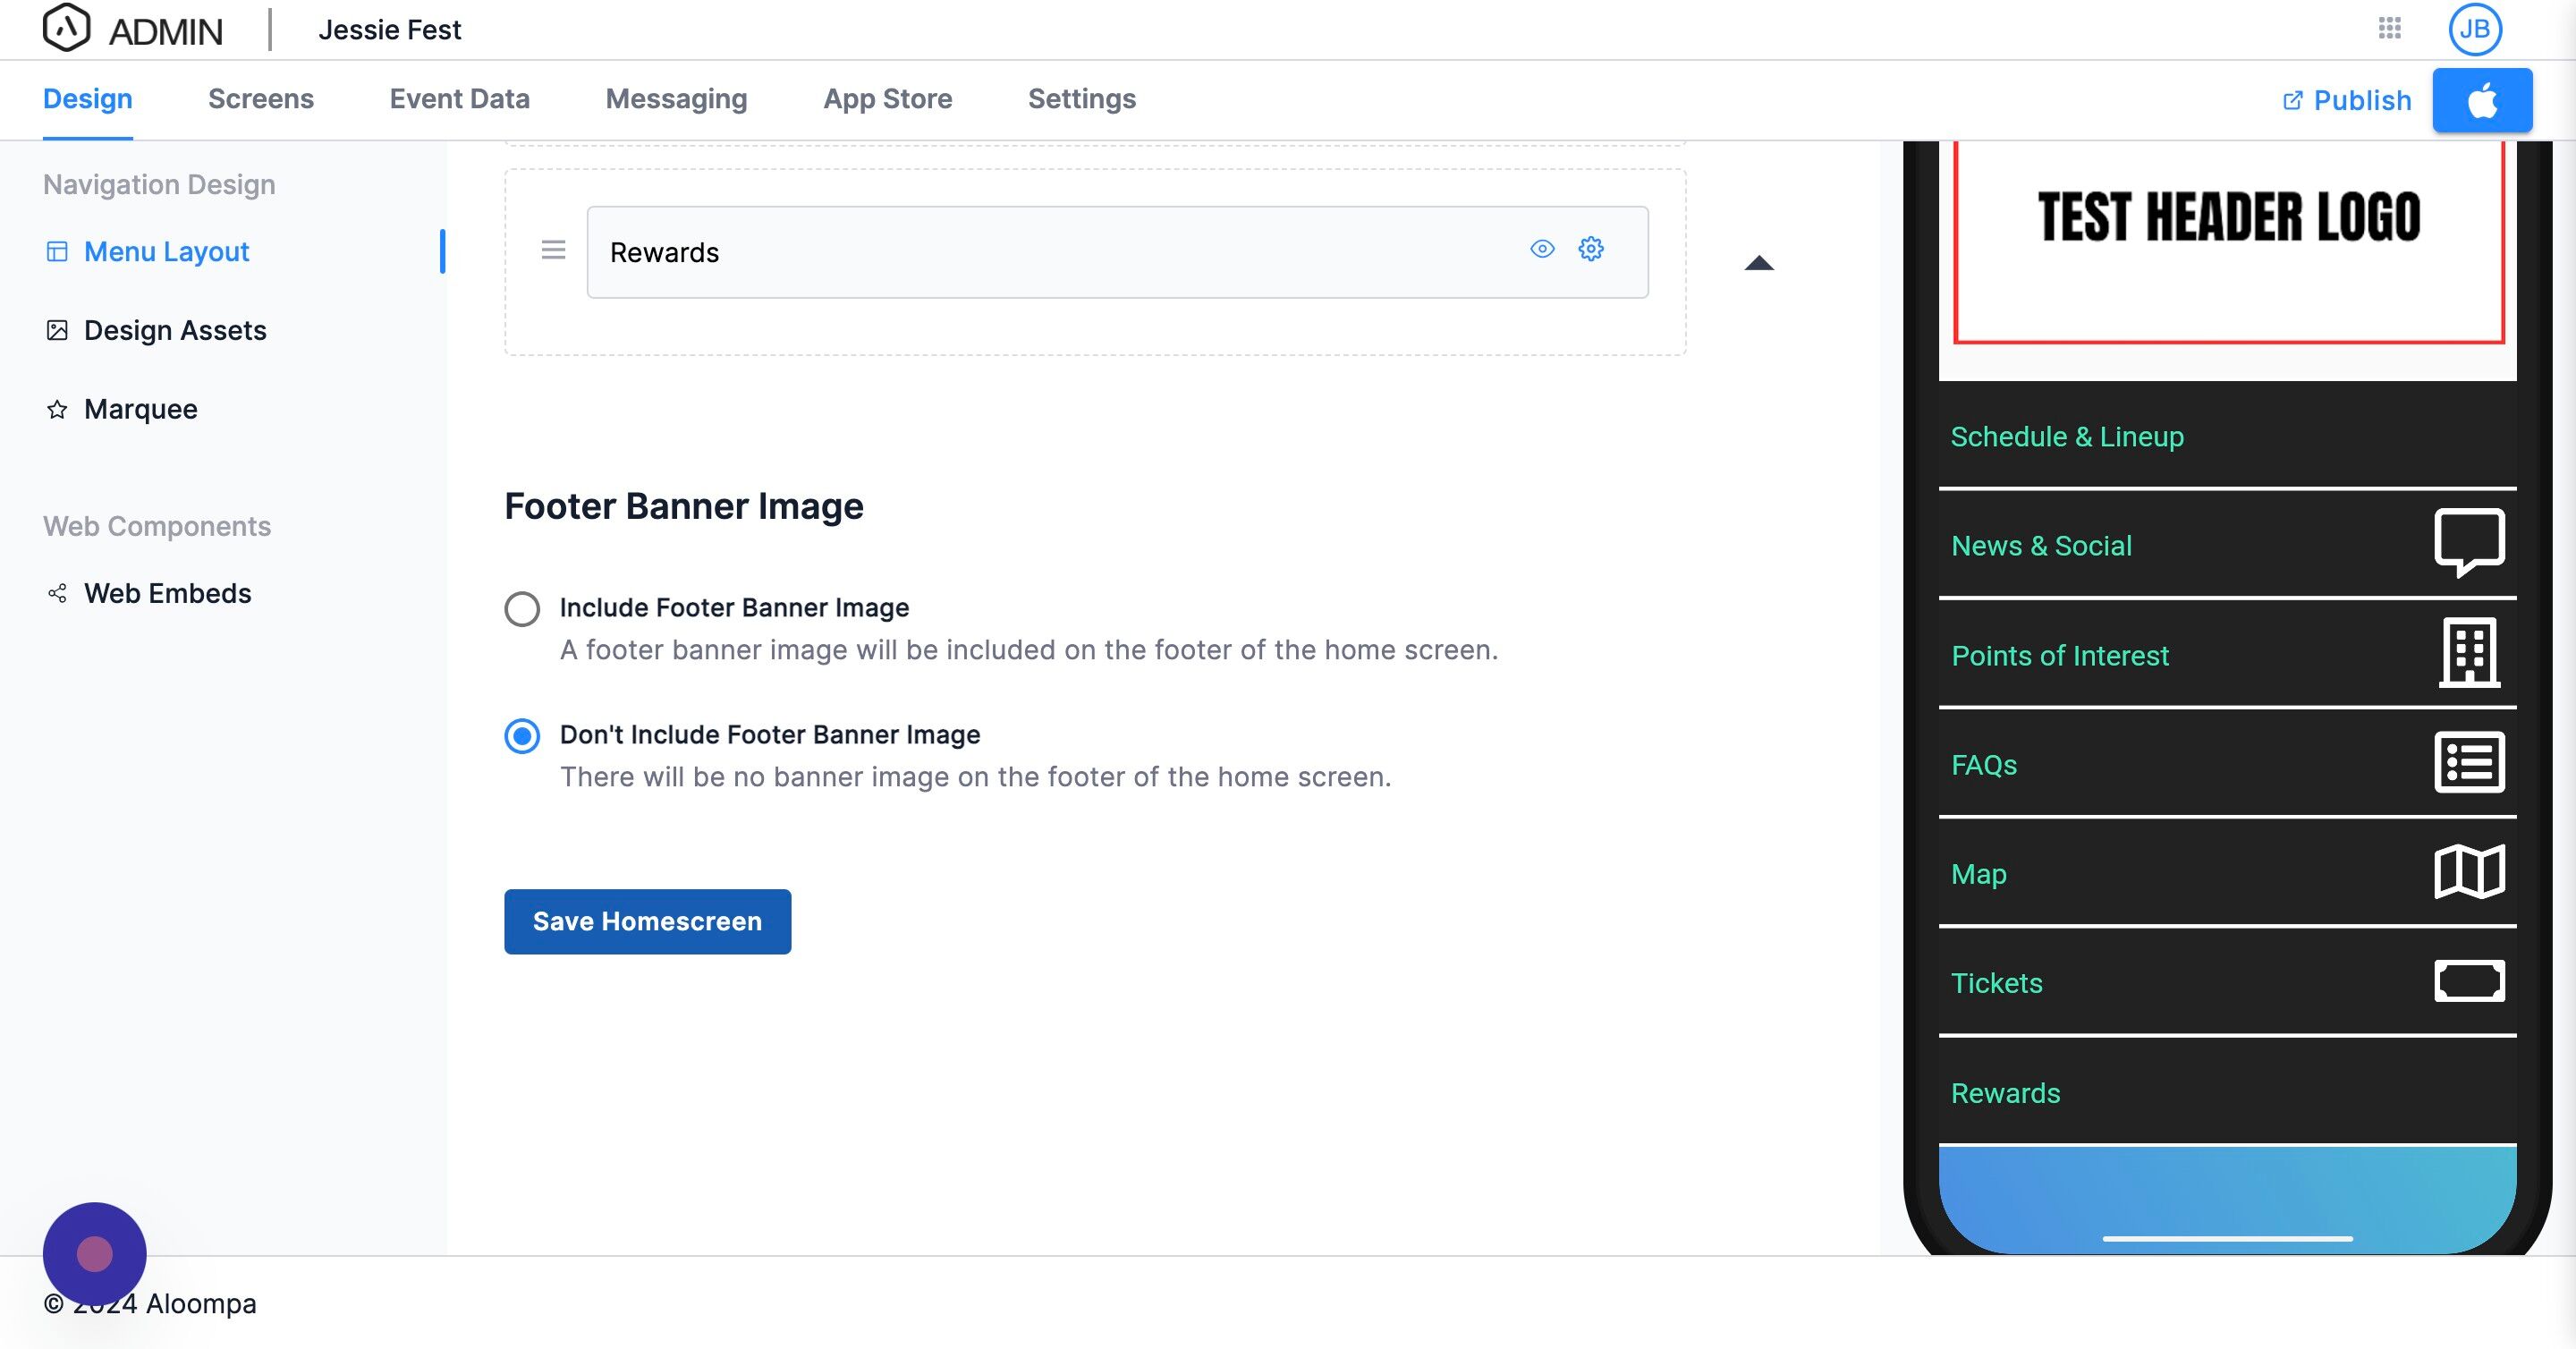2576x1349 pixels.
Task: Click the Publish link
Action: [2347, 100]
